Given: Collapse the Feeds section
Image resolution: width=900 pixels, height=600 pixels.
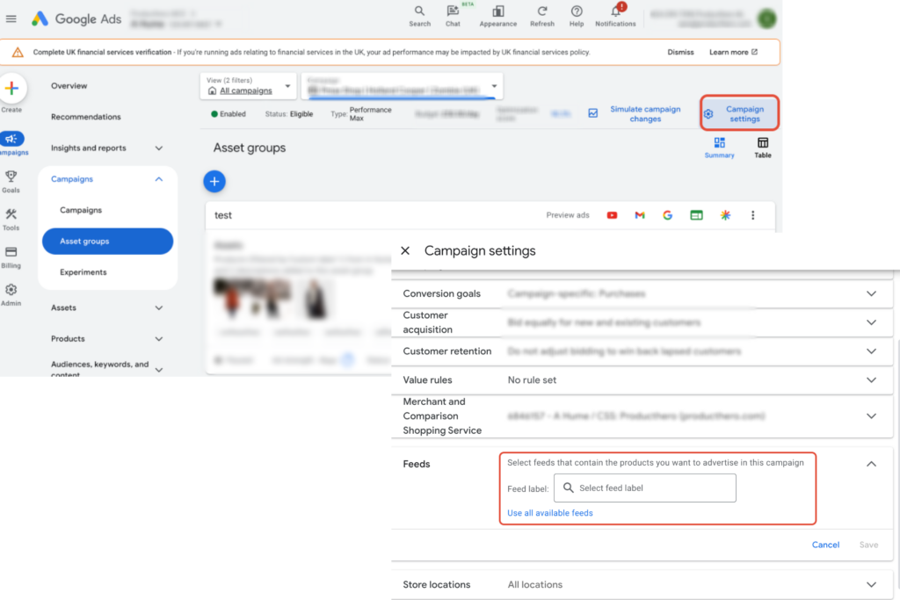Looking at the screenshot, I should [x=871, y=463].
